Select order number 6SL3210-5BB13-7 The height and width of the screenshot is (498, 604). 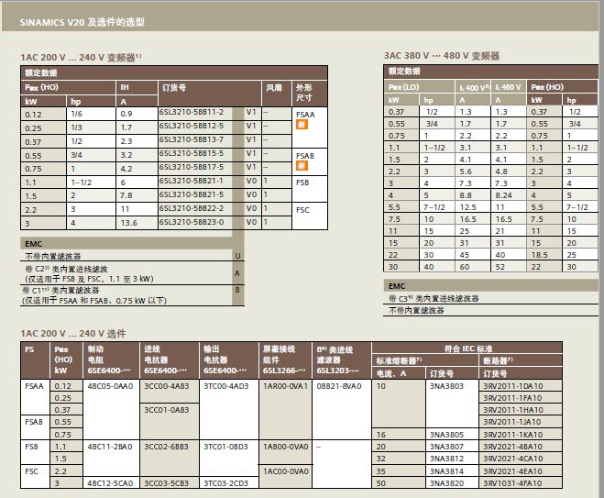(192, 139)
